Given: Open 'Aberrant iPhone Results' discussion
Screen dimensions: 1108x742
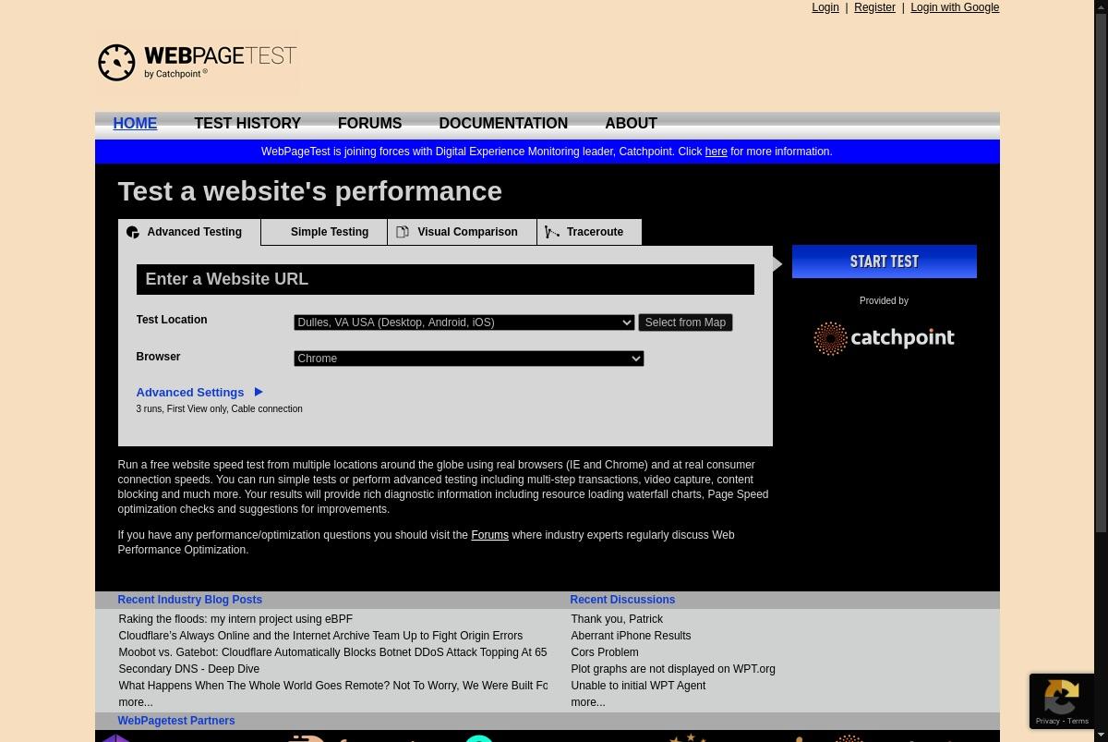Looking at the screenshot, I should click(631, 636).
